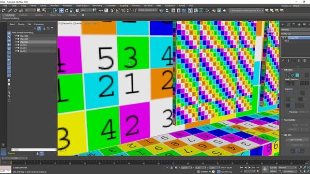Click Use Pivot Point Center icon

(x=94, y=10)
